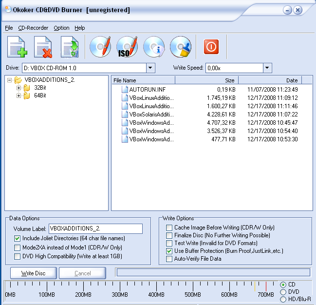This screenshot has height=305, width=316.
Task: Toggle Use Buffer Protection checkbox
Action: click(169, 251)
